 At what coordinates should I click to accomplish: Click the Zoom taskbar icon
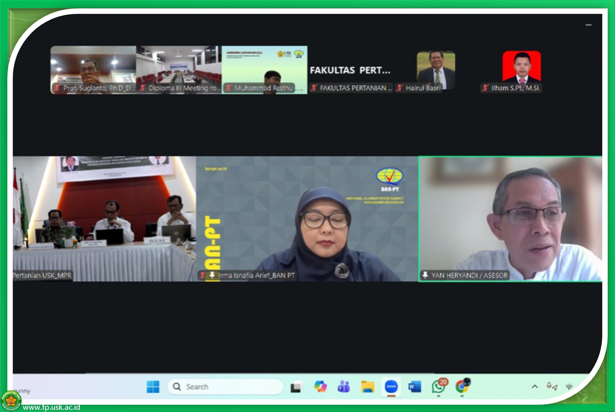[391, 387]
